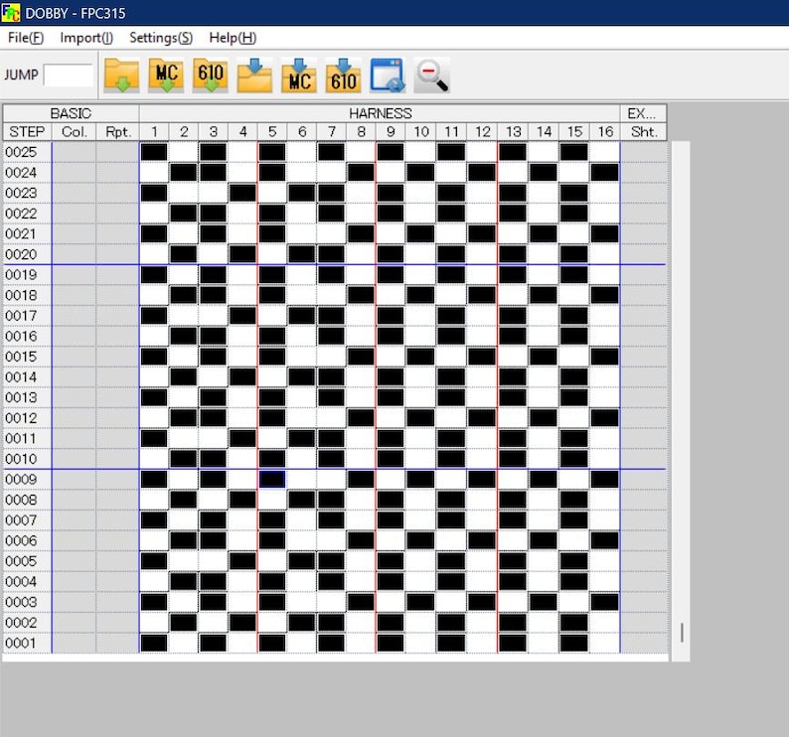Image resolution: width=789 pixels, height=737 pixels.
Task: Toggle harness 2 cell on step 0022
Action: point(184,214)
